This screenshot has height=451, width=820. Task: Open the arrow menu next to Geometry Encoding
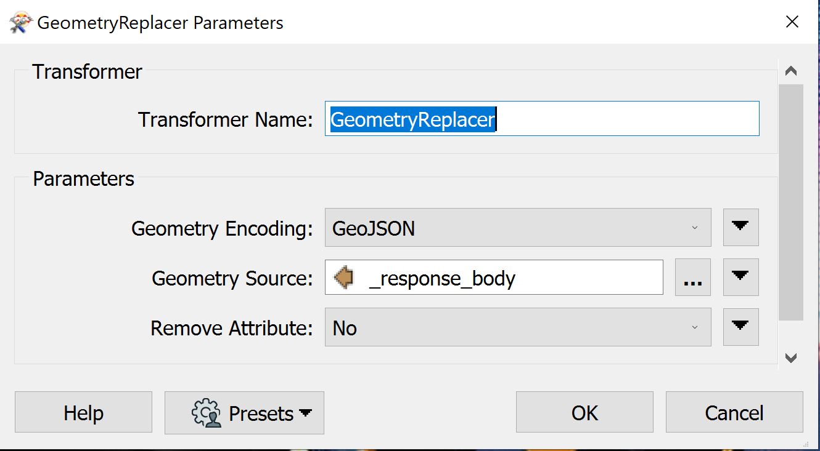[x=740, y=228]
